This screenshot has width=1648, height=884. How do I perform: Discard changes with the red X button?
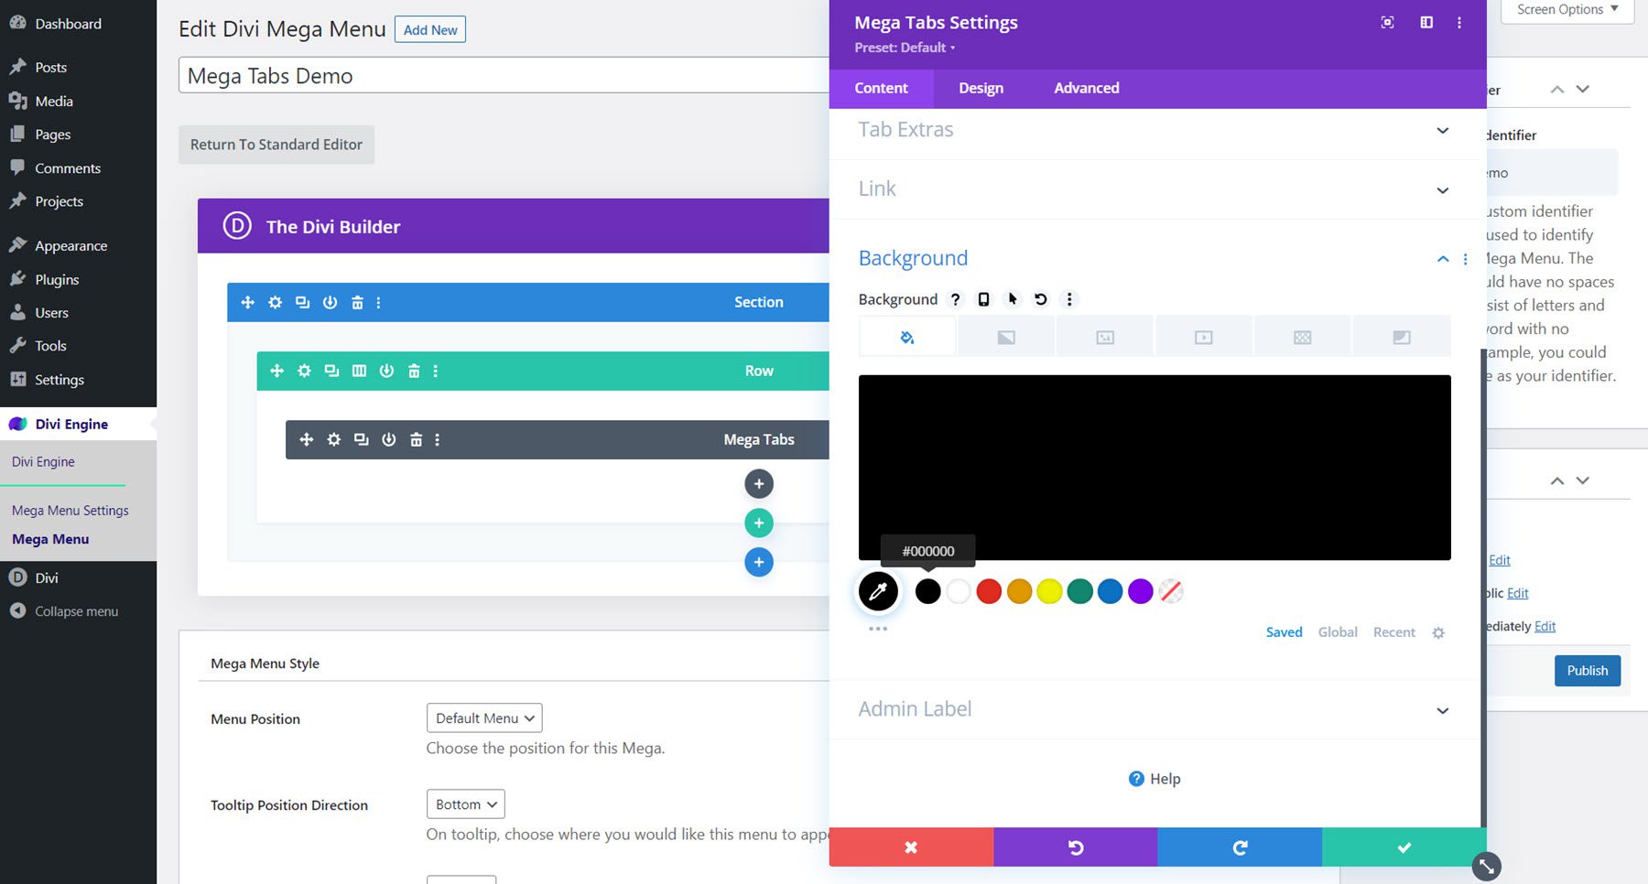pyautogui.click(x=911, y=847)
